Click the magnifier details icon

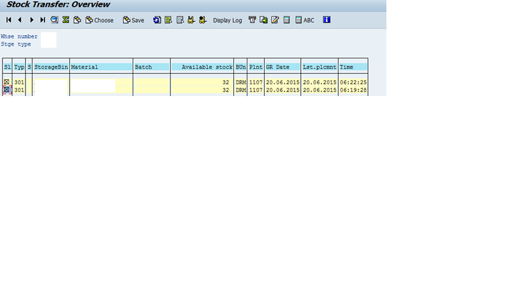[x=55, y=20]
